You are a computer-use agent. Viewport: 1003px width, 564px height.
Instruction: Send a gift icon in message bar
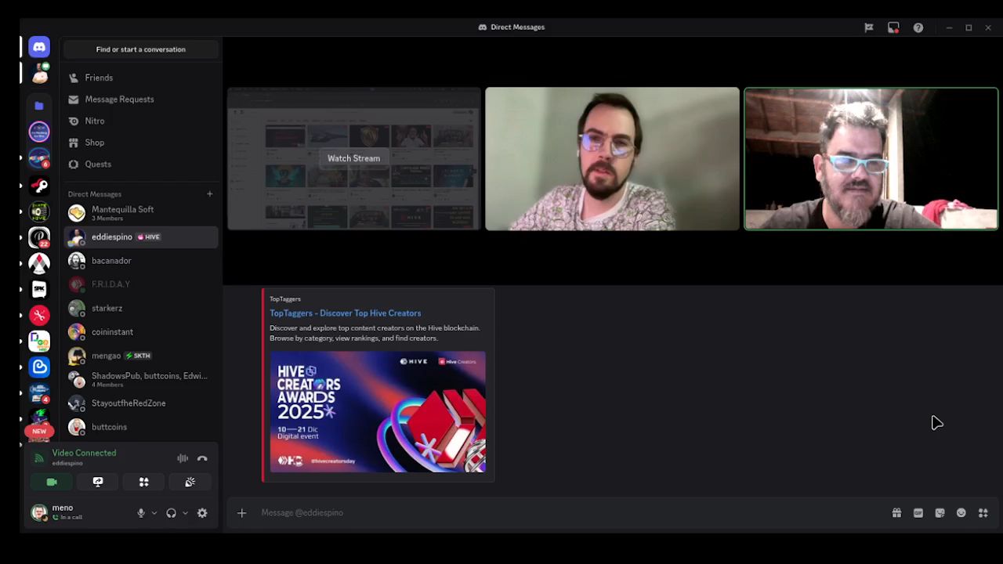coord(896,513)
